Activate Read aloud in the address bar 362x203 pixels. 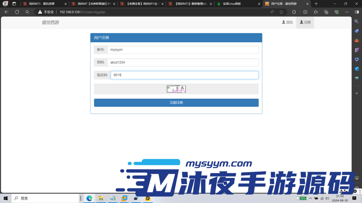click(272, 12)
